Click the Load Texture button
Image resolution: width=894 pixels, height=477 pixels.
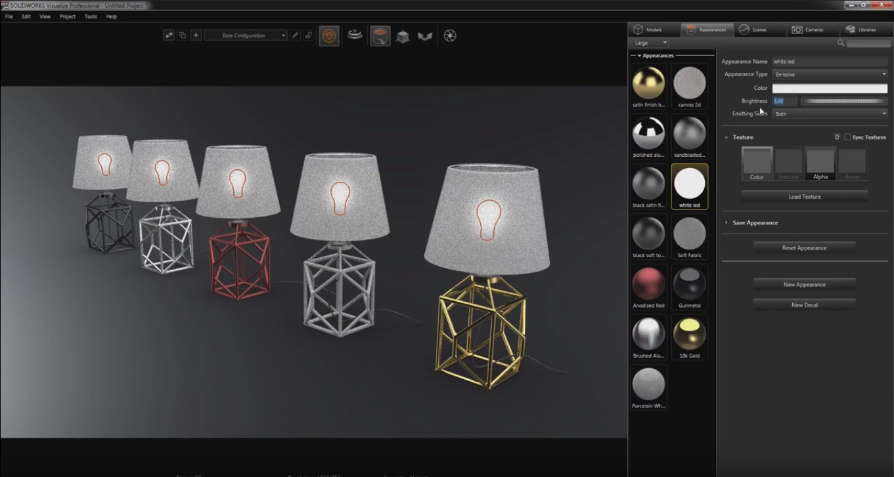[804, 197]
